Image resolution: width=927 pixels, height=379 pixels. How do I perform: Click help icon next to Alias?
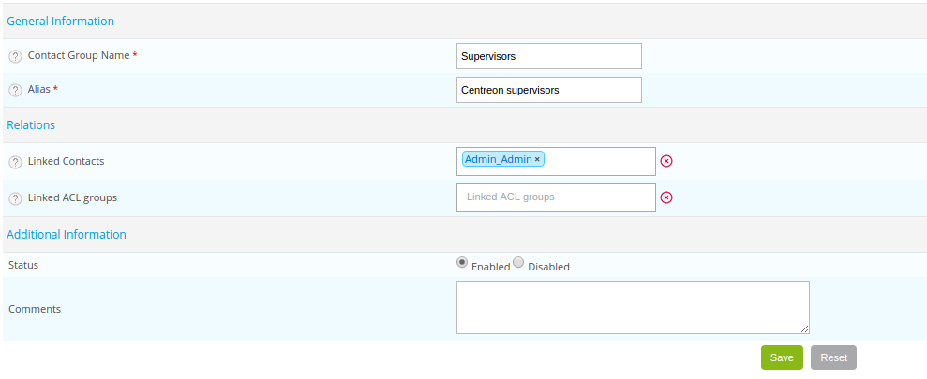coord(15,90)
